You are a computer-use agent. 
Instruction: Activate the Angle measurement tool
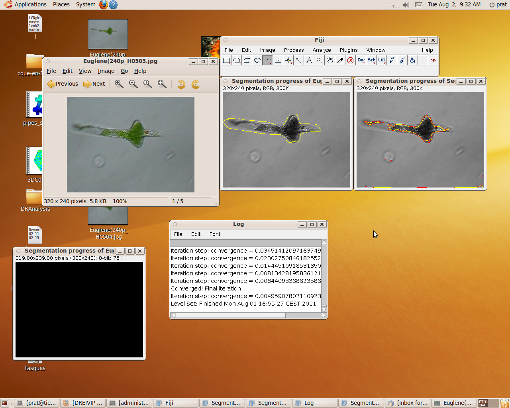tap(278, 61)
